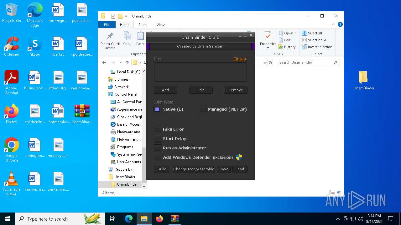The image size is (401, 225).
Task: Open UnamBinder folder on desktop
Action: point(364,80)
